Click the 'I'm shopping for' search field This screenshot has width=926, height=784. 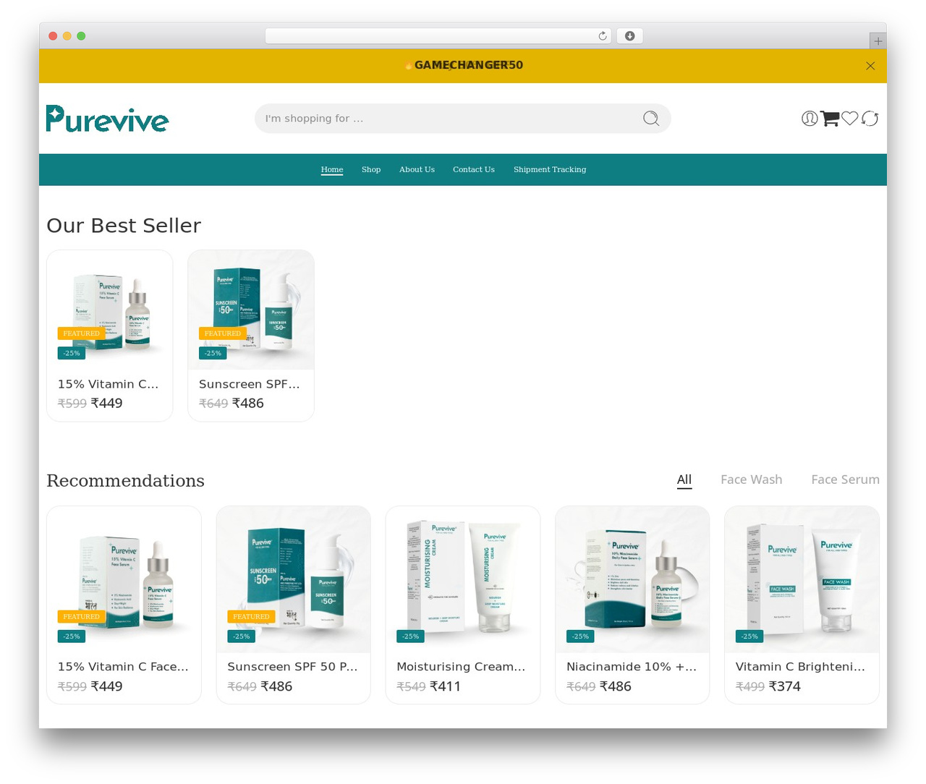coord(463,119)
